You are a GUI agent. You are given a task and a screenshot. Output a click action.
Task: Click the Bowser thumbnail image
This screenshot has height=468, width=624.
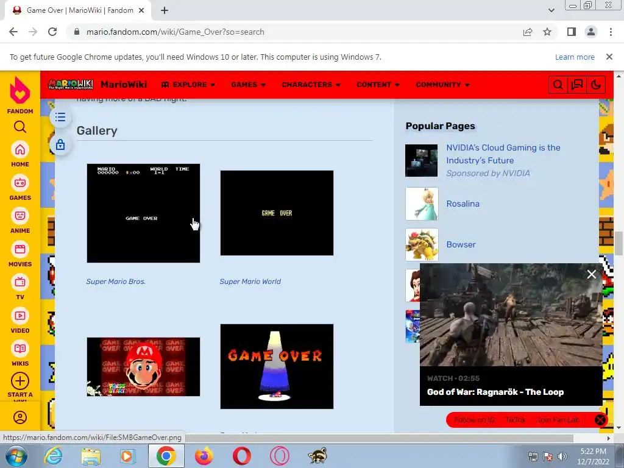point(422,244)
